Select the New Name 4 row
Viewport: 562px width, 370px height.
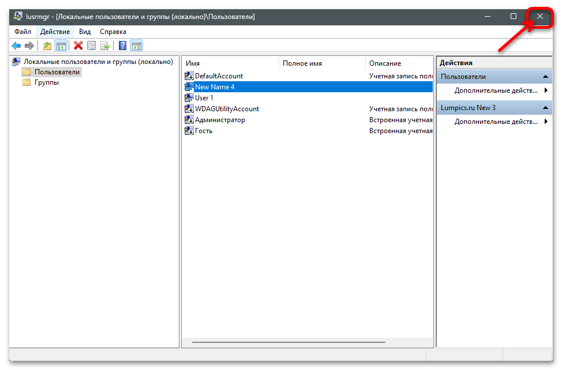[x=308, y=87]
